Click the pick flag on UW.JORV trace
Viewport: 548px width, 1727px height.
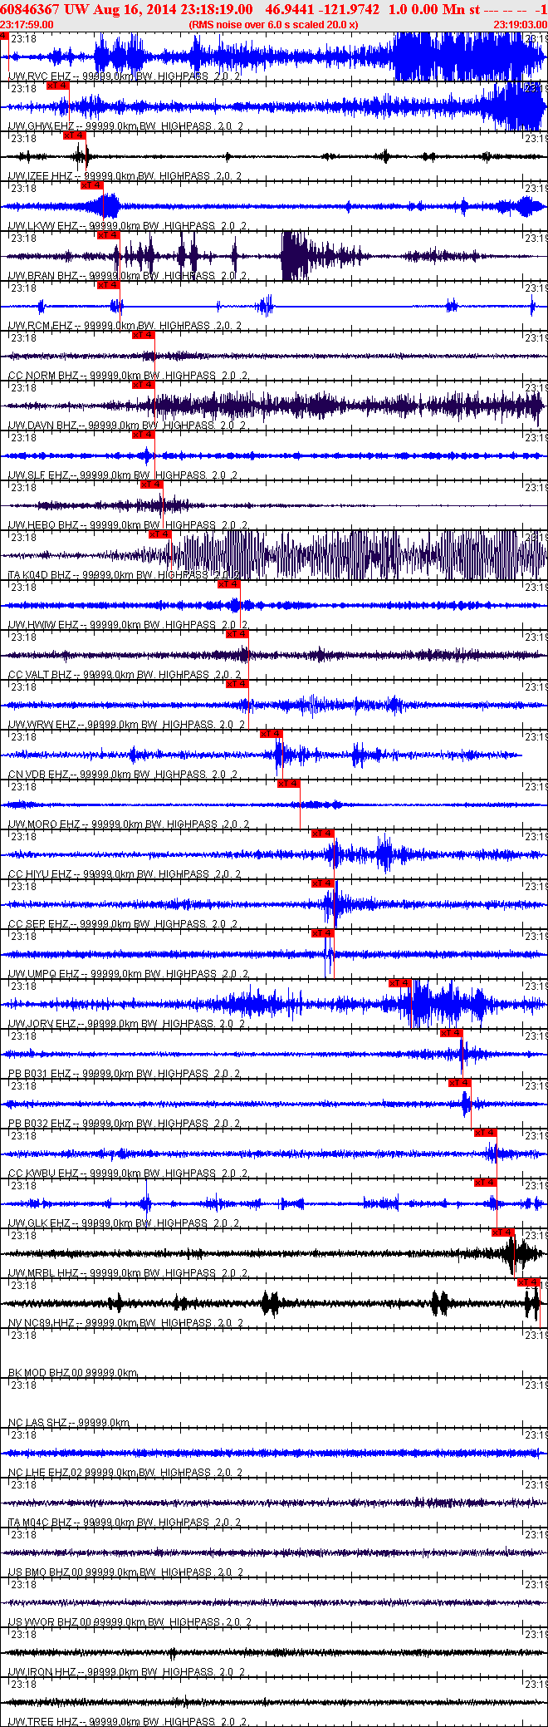(400, 983)
